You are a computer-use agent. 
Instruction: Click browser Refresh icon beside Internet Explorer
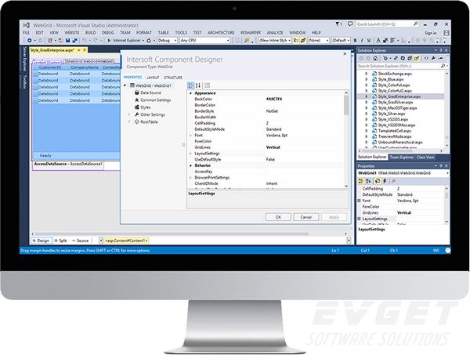pyautogui.click(x=149, y=40)
